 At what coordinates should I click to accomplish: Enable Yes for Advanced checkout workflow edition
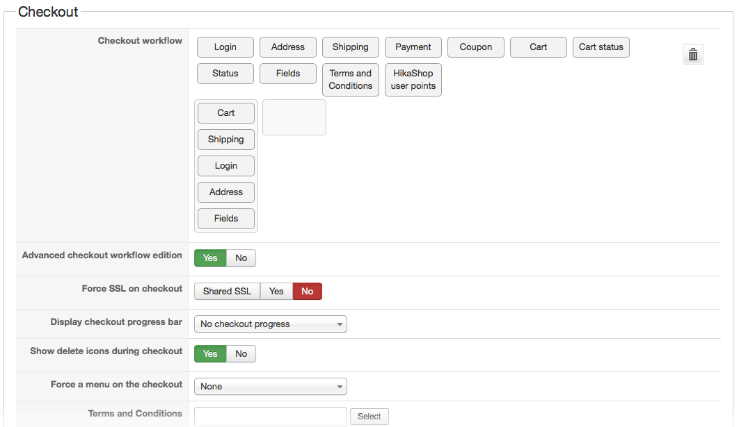coord(210,258)
